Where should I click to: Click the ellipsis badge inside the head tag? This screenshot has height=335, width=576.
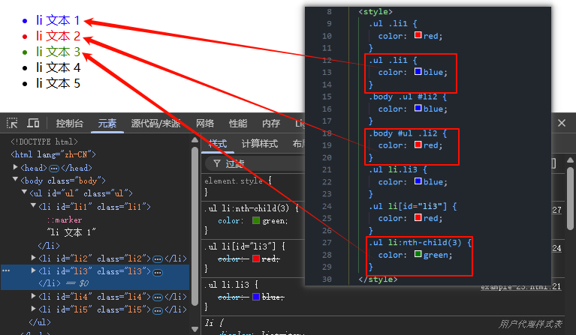coord(54,168)
